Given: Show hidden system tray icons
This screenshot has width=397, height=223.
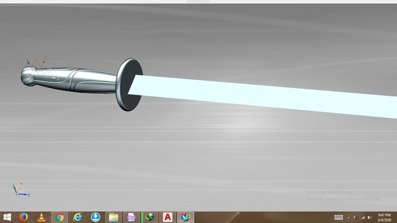Looking at the screenshot, I should tap(349, 217).
